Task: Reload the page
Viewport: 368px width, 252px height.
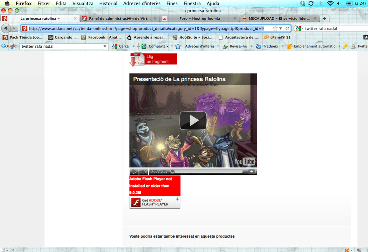Action: click(x=287, y=28)
